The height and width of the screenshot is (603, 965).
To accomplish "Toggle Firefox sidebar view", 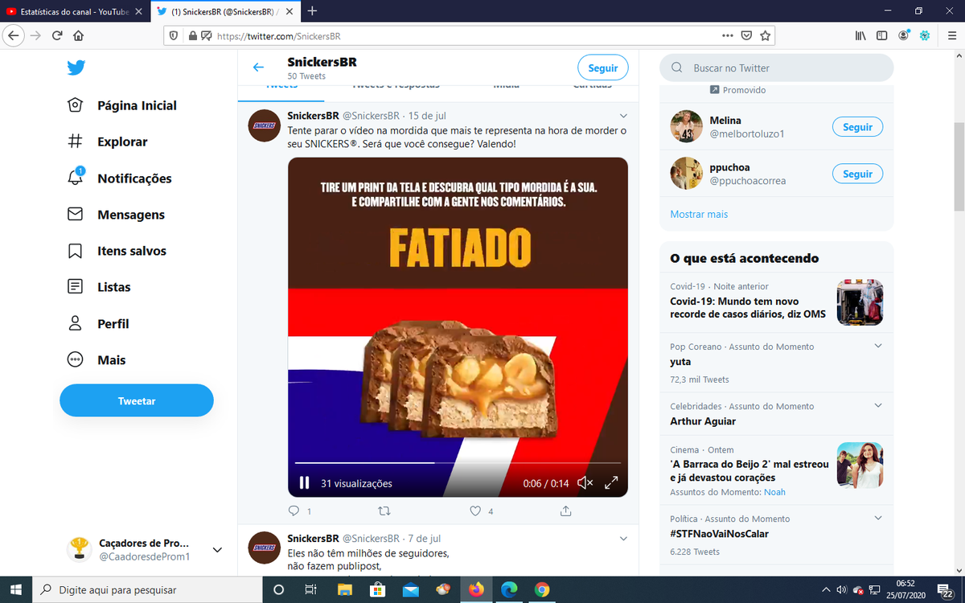I will 882,35.
